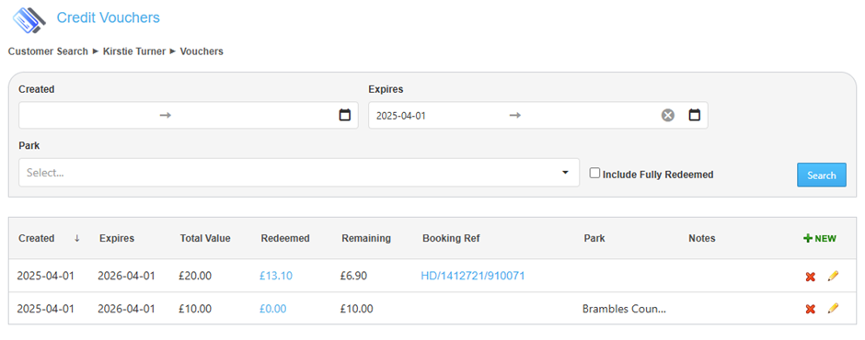
Task: Delete the £20.00 voucher with the red cross
Action: click(x=811, y=277)
